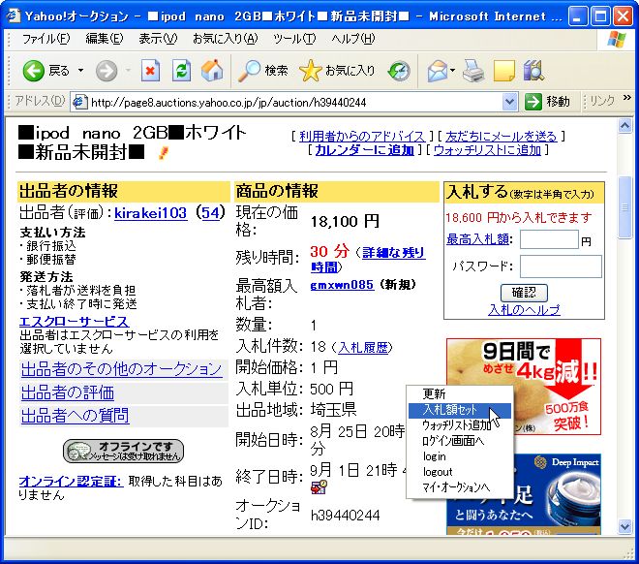Open 入札のヘルプ link
The width and height of the screenshot is (639, 564).
pyautogui.click(x=524, y=310)
